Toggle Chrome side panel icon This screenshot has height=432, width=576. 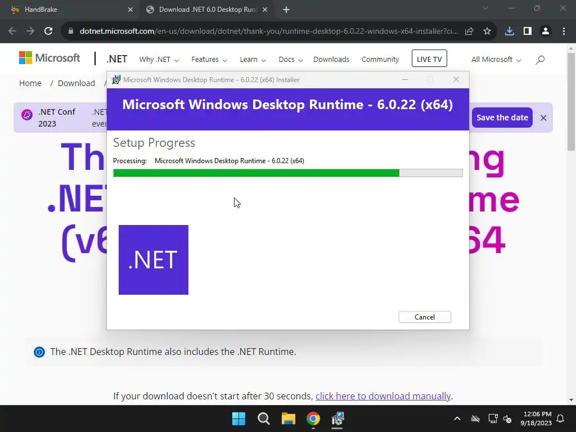pos(528,31)
